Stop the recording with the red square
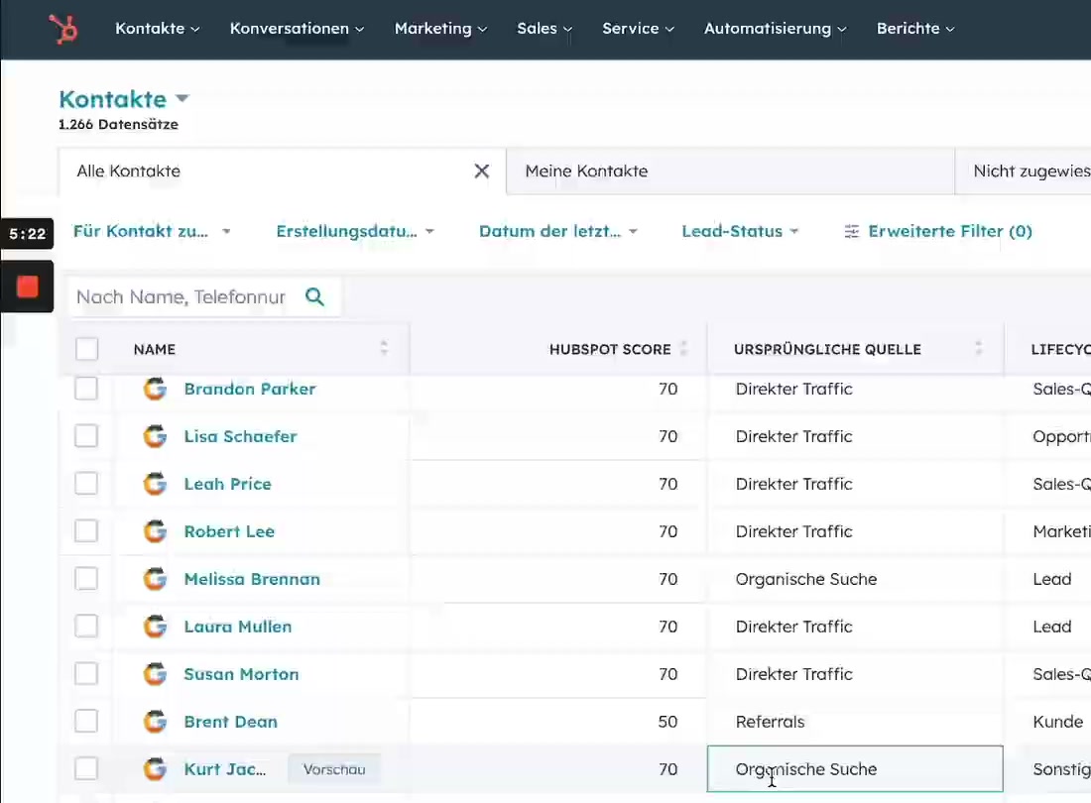This screenshot has width=1091, height=803. click(x=27, y=287)
